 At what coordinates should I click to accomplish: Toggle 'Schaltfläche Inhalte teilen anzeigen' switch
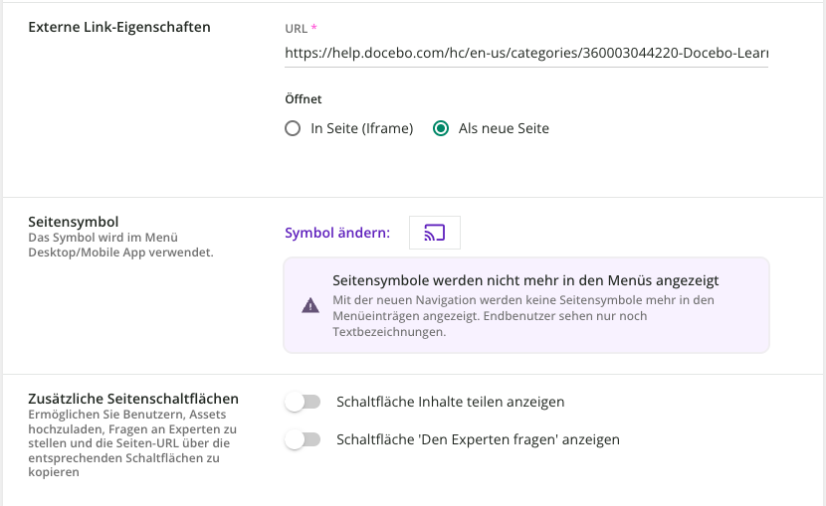point(303,402)
